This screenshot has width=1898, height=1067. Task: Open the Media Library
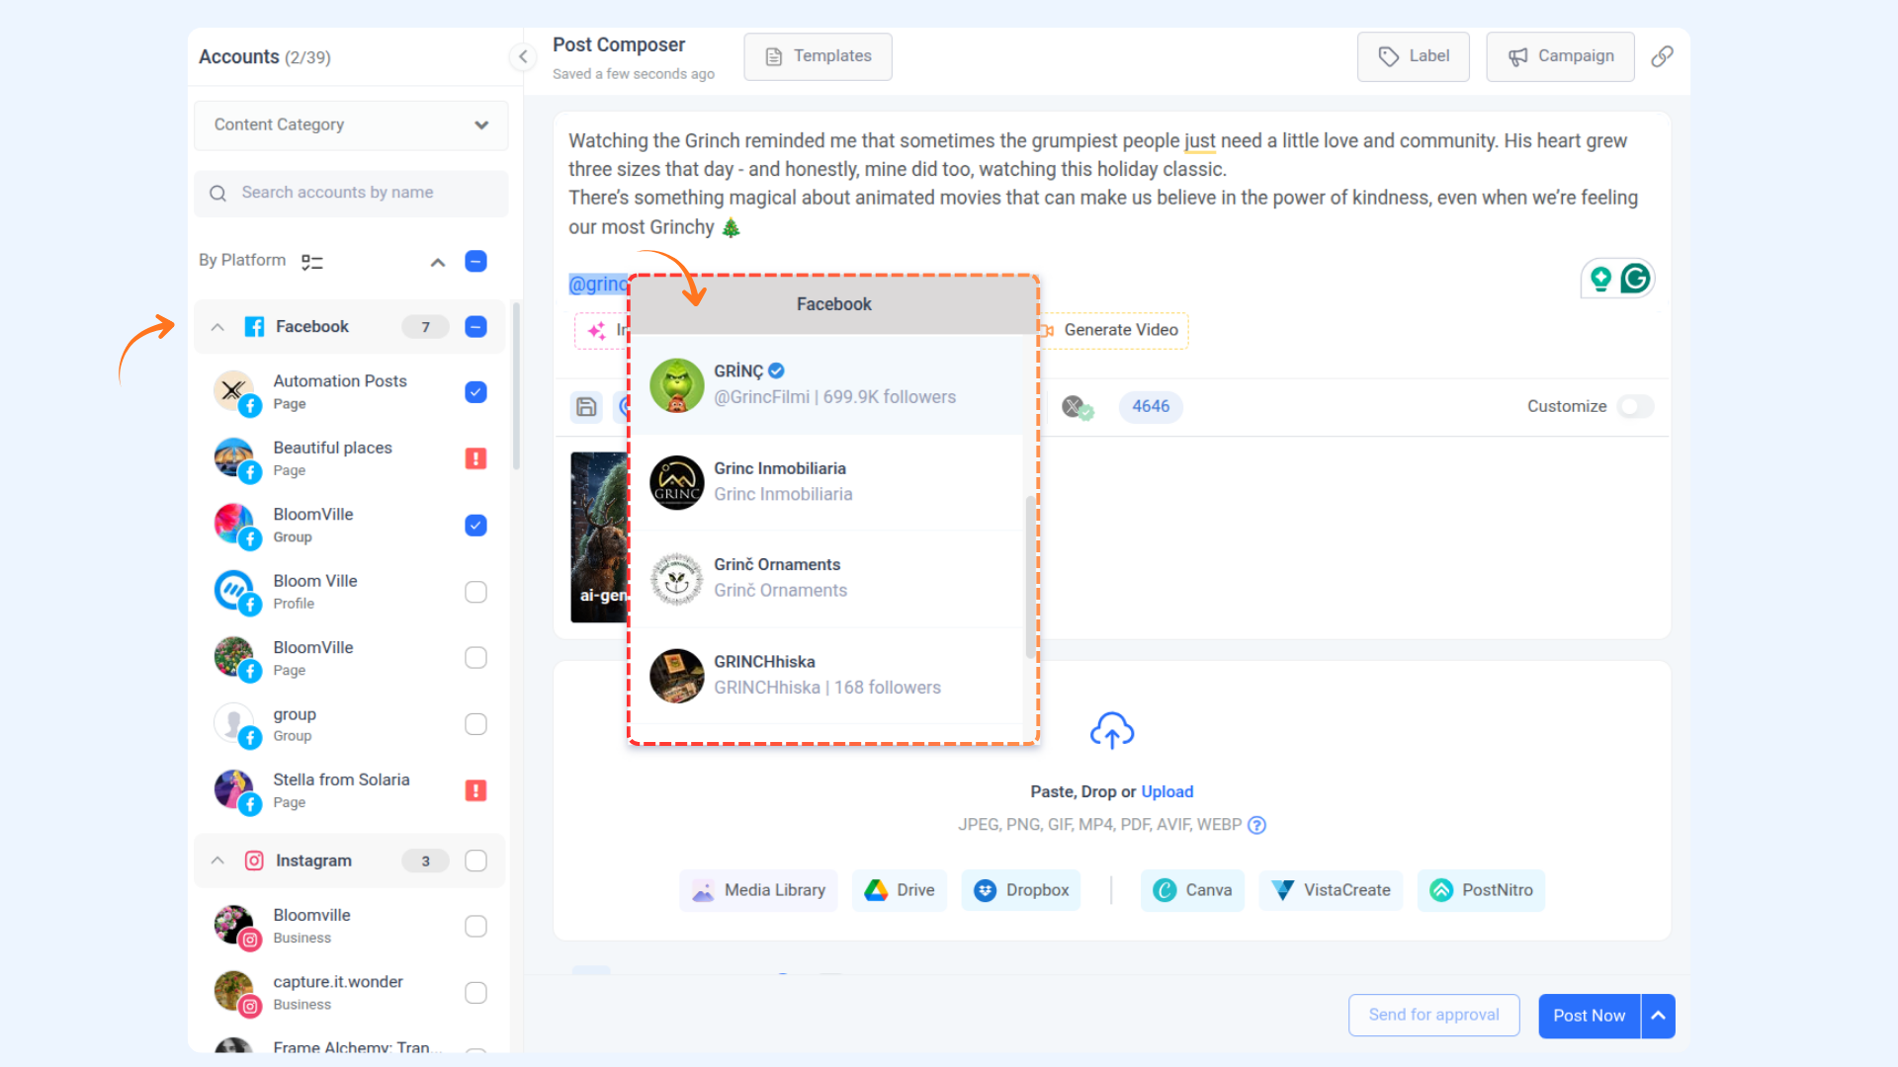pos(758,890)
